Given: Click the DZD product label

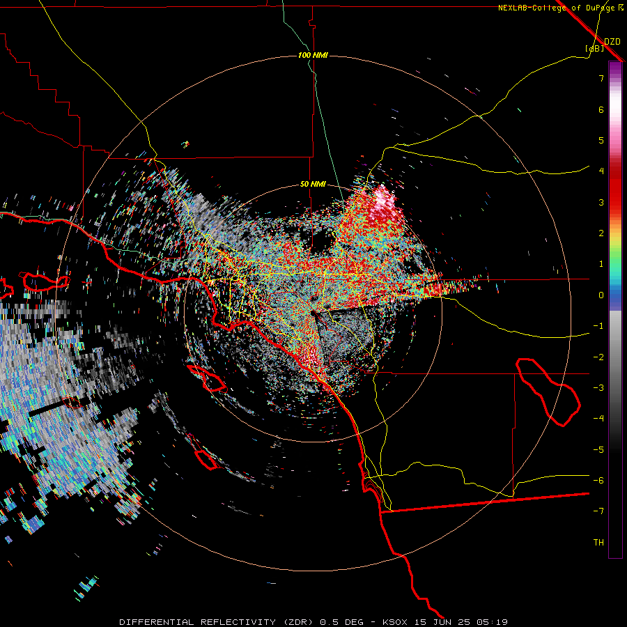Looking at the screenshot, I should coord(612,41).
